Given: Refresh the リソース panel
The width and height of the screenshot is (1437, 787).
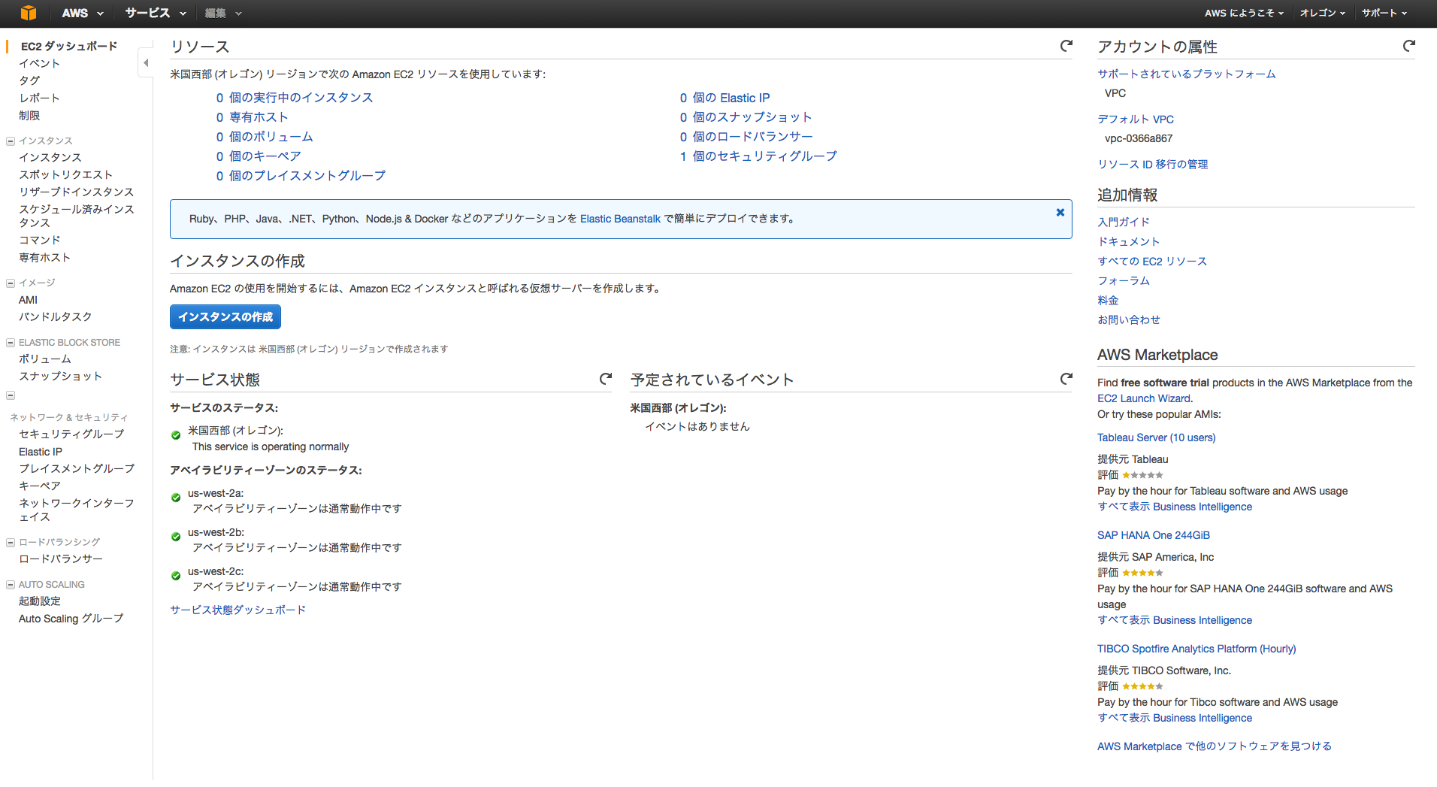Looking at the screenshot, I should click(1066, 46).
